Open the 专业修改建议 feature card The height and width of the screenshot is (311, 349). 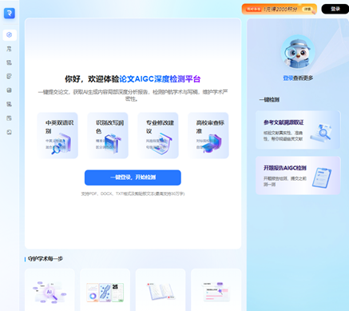pos(158,135)
